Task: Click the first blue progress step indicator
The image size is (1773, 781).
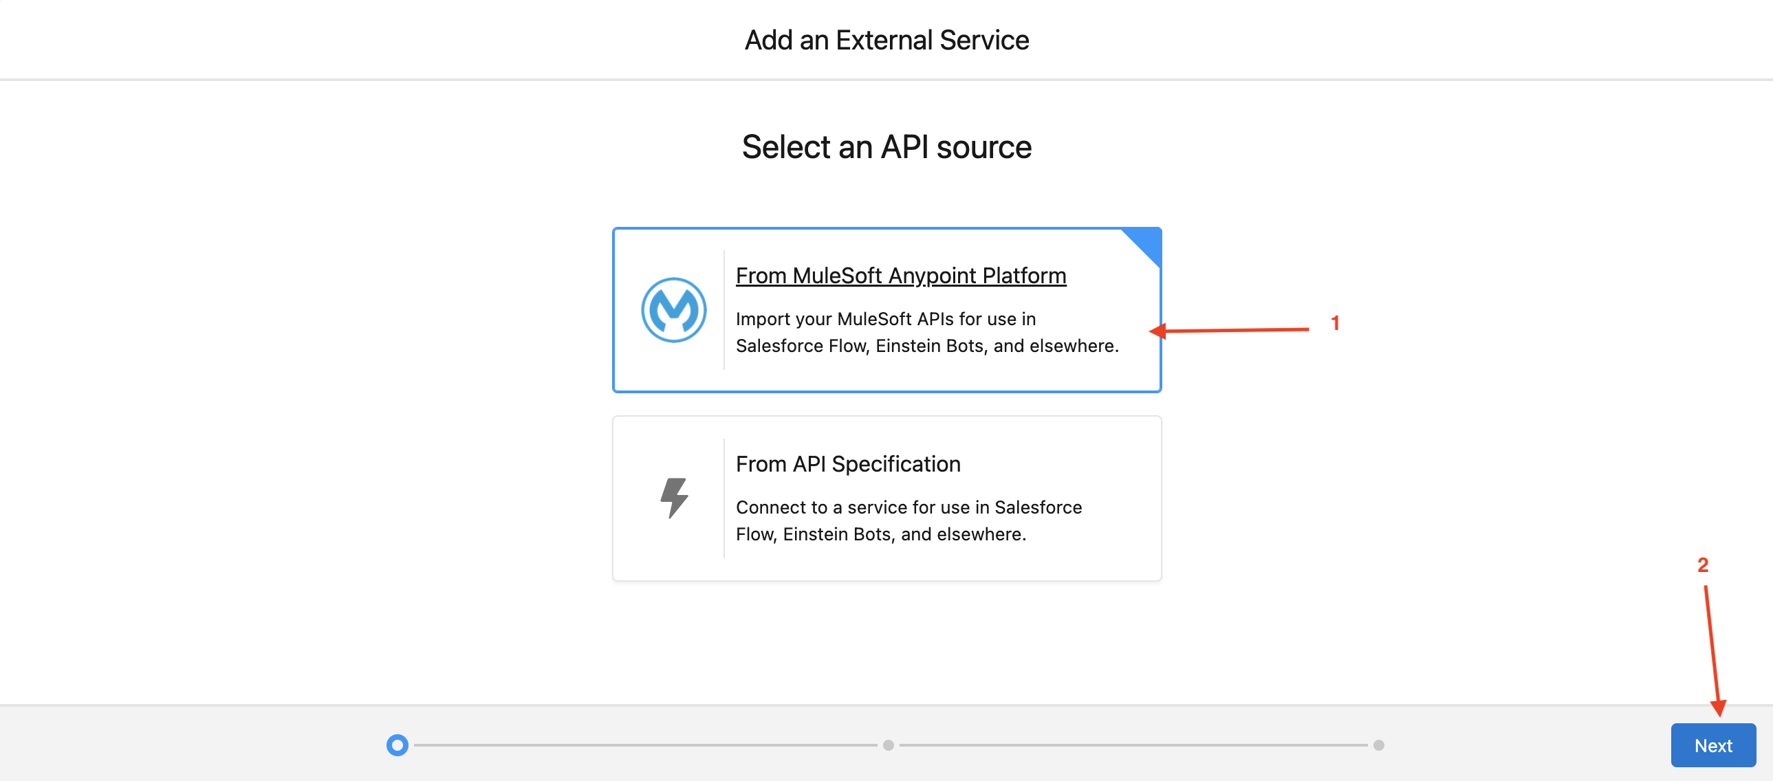Action: tap(397, 745)
